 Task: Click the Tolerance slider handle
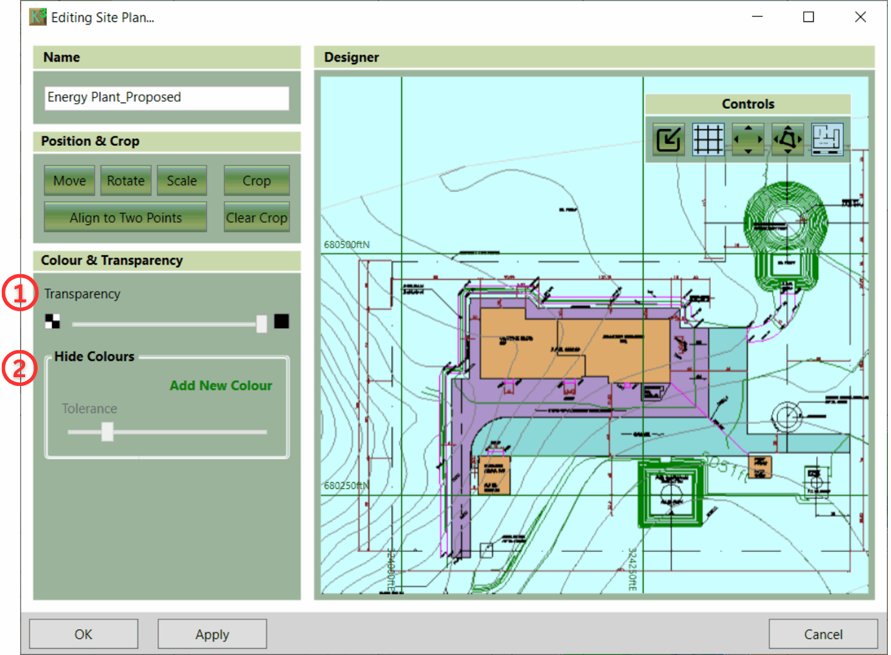coord(107,432)
